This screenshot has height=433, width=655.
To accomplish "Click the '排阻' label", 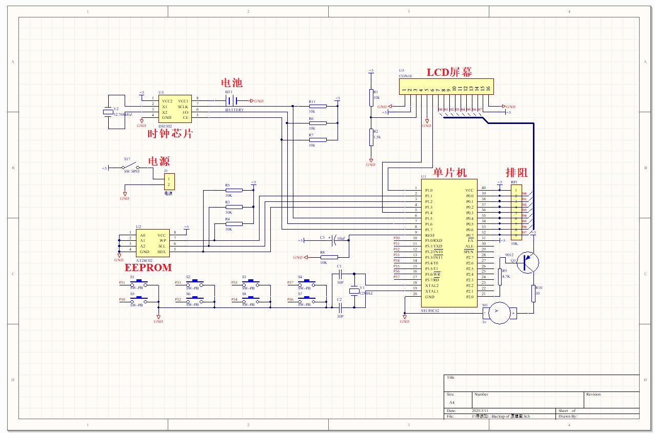I will 517,172.
